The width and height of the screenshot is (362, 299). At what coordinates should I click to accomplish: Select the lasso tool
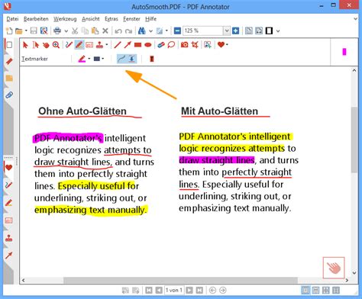(x=171, y=45)
